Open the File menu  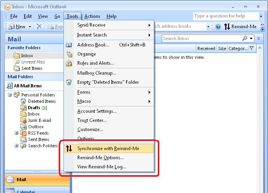pyautogui.click(x=13, y=16)
